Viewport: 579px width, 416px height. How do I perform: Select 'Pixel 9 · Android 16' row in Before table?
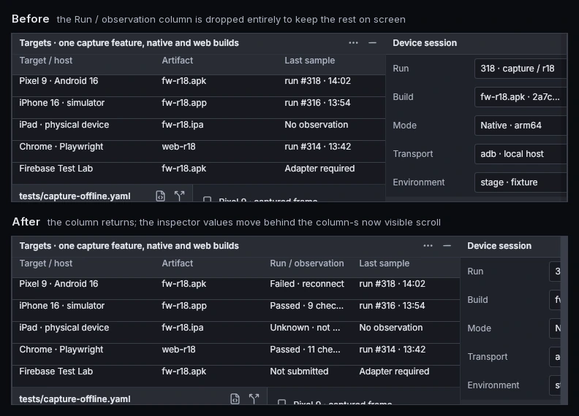[199, 85]
